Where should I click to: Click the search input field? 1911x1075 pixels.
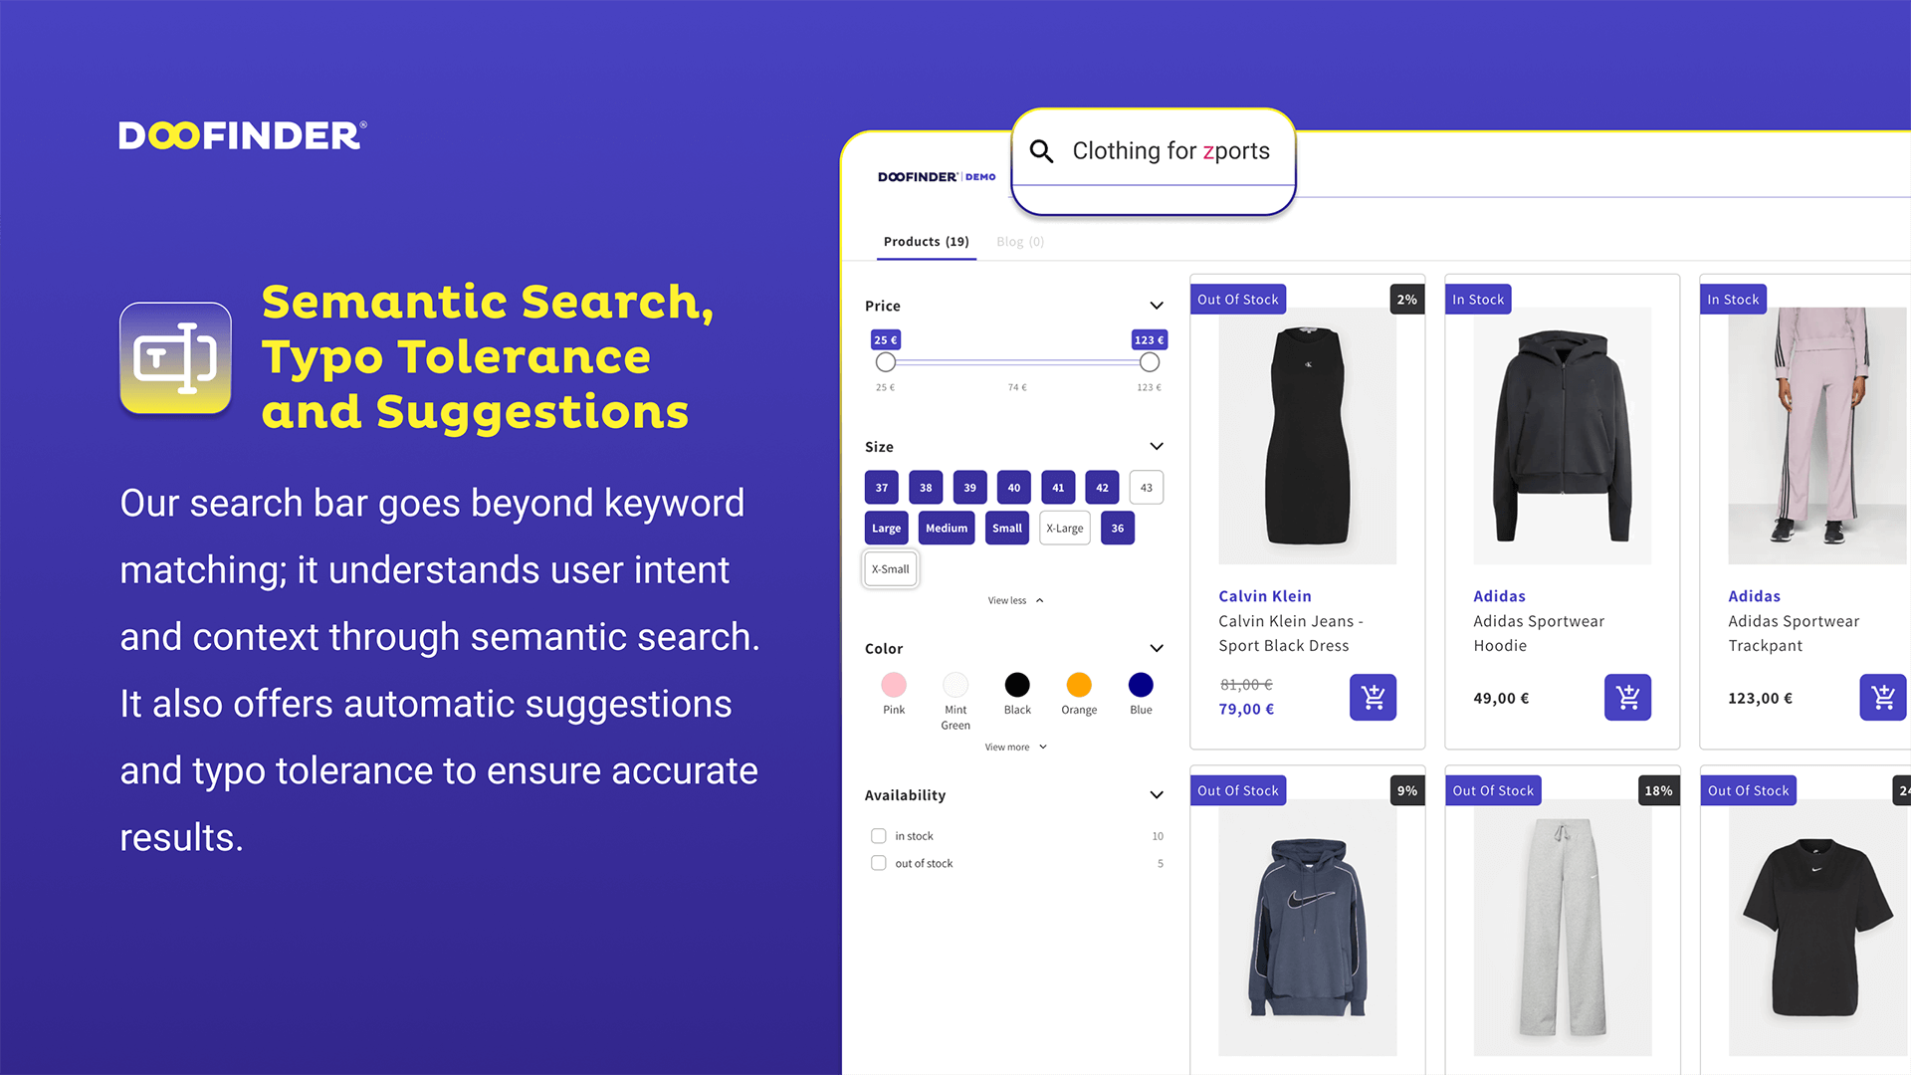pos(1153,149)
